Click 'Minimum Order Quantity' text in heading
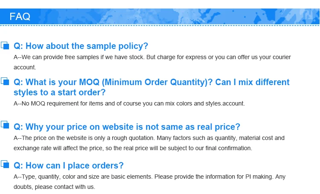320x194 pixels. (x=155, y=82)
